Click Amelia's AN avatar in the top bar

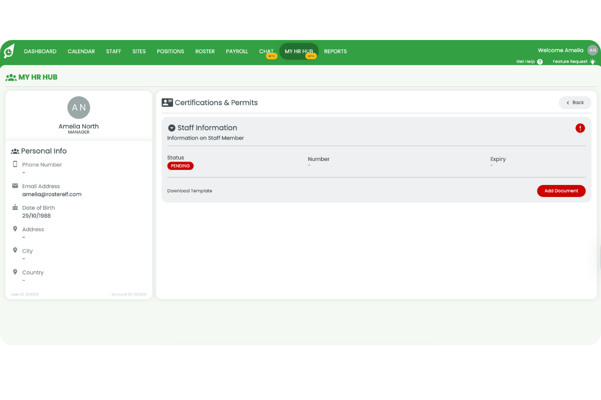[x=592, y=50]
